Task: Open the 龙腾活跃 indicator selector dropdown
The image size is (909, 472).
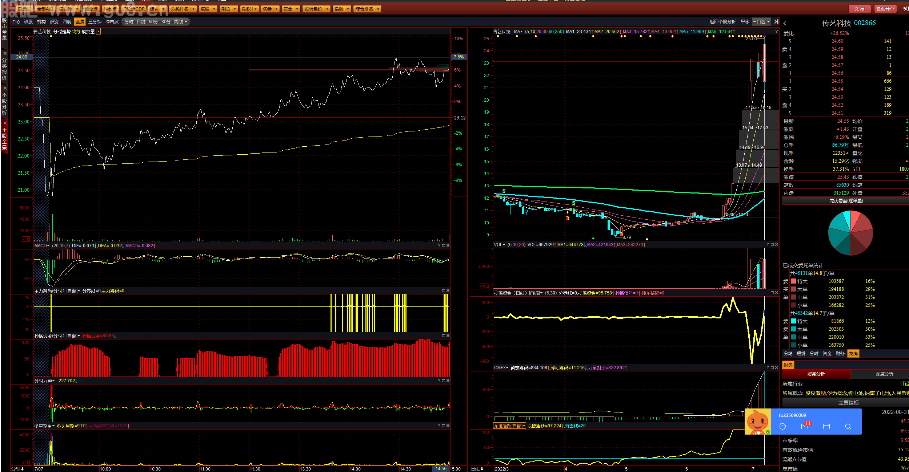Action: 510,426
